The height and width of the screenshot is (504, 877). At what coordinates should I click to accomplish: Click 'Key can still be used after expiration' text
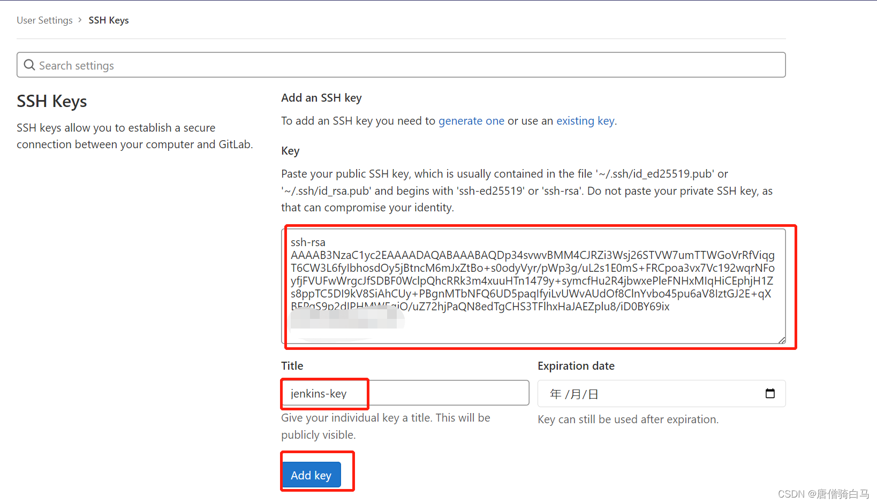click(x=628, y=419)
